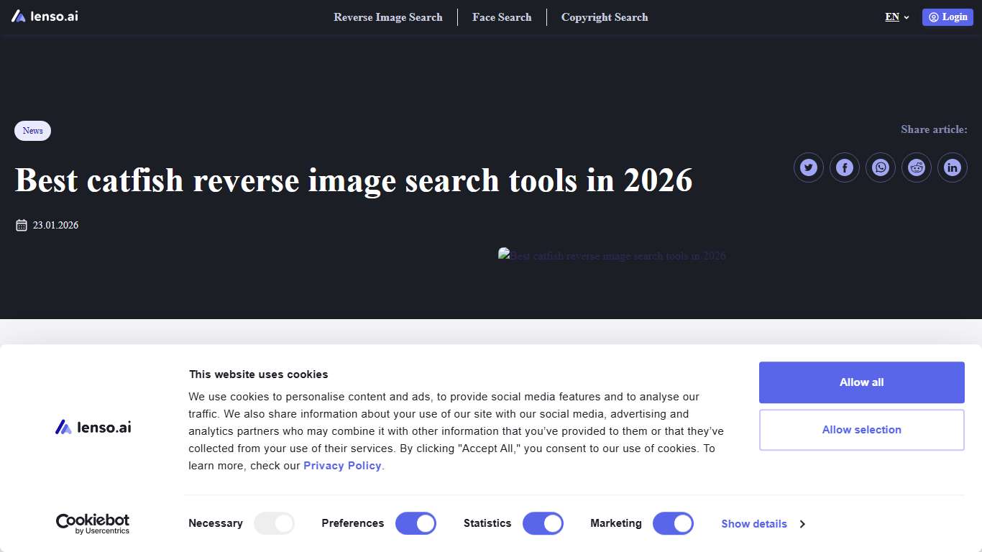Turn off the Marketing cookies toggle
This screenshot has width=982, height=552.
(x=673, y=523)
